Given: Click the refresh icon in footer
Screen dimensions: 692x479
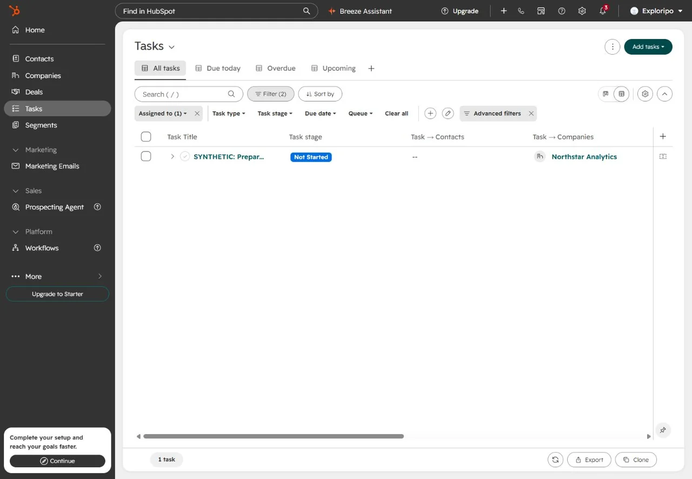Looking at the screenshot, I should [x=555, y=460].
